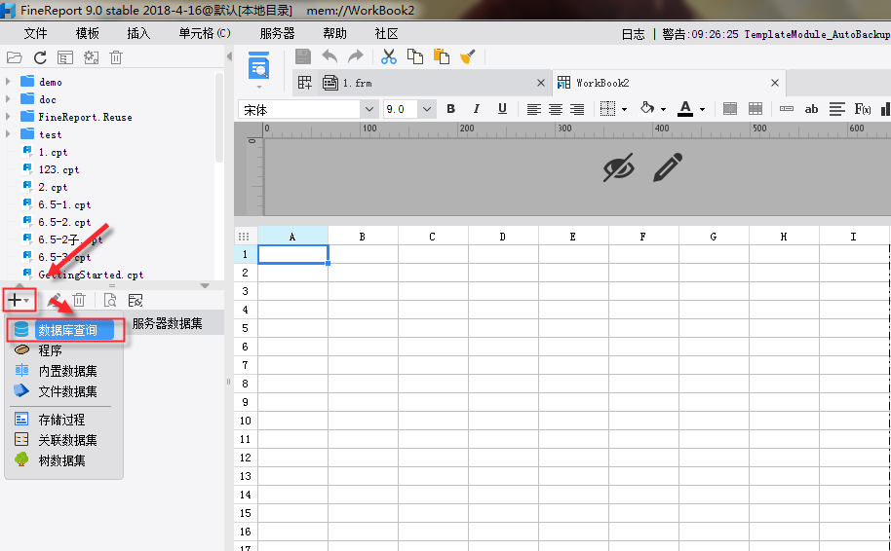The image size is (891, 551).
Task: Click the 'ab' text style icon
Action: [x=811, y=109]
